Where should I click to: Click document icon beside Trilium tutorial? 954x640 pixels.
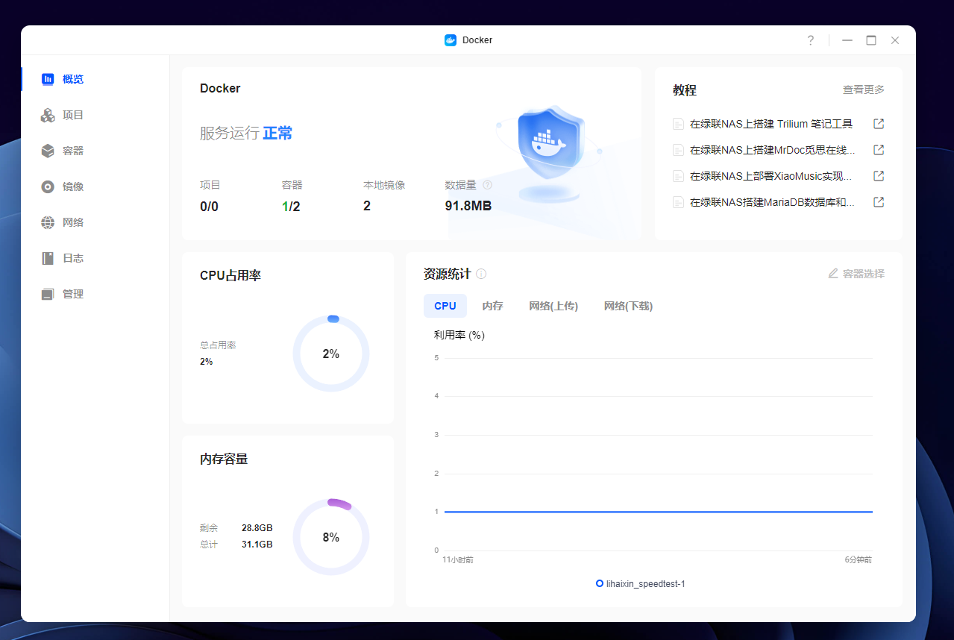678,124
